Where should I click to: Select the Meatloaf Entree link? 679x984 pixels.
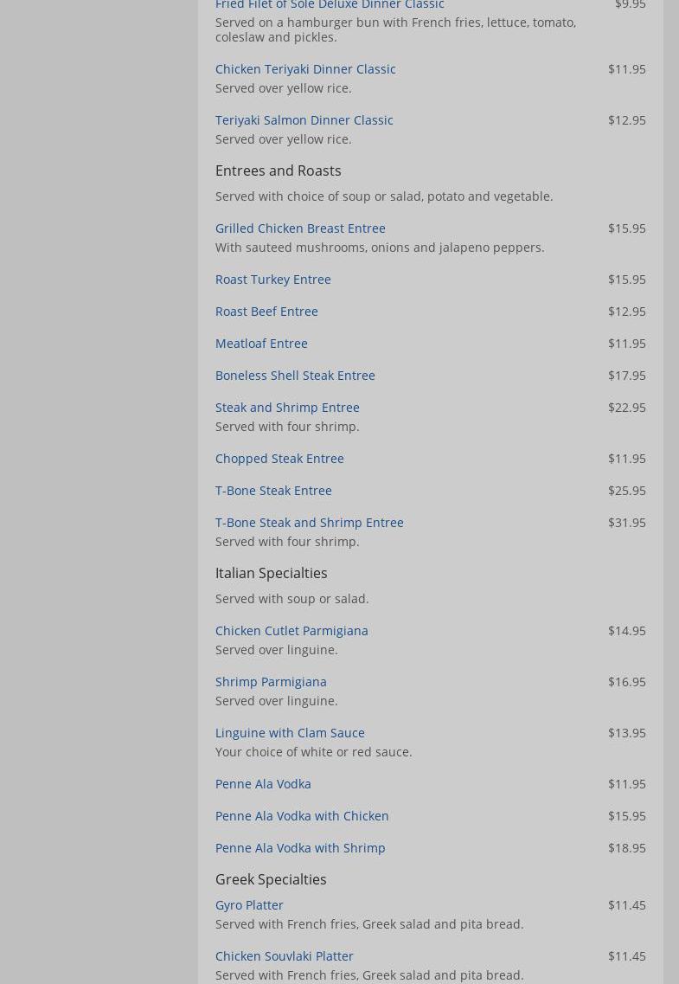click(x=261, y=344)
